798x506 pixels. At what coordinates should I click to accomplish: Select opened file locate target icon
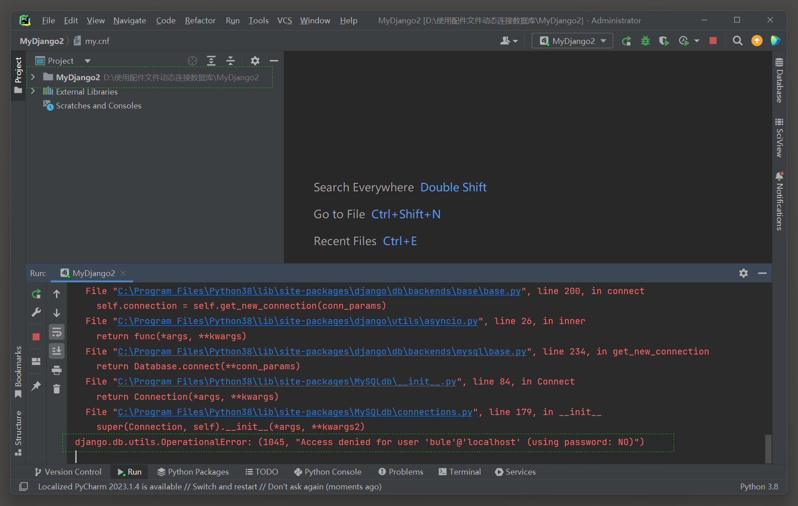192,61
